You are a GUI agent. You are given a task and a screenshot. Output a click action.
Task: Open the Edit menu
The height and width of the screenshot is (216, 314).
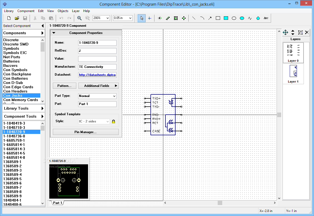click(x=41, y=11)
